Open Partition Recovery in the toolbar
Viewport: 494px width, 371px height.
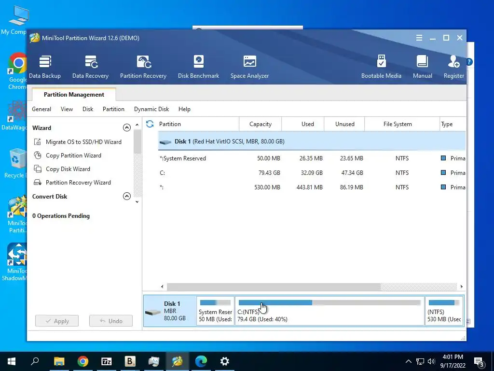pyautogui.click(x=143, y=67)
